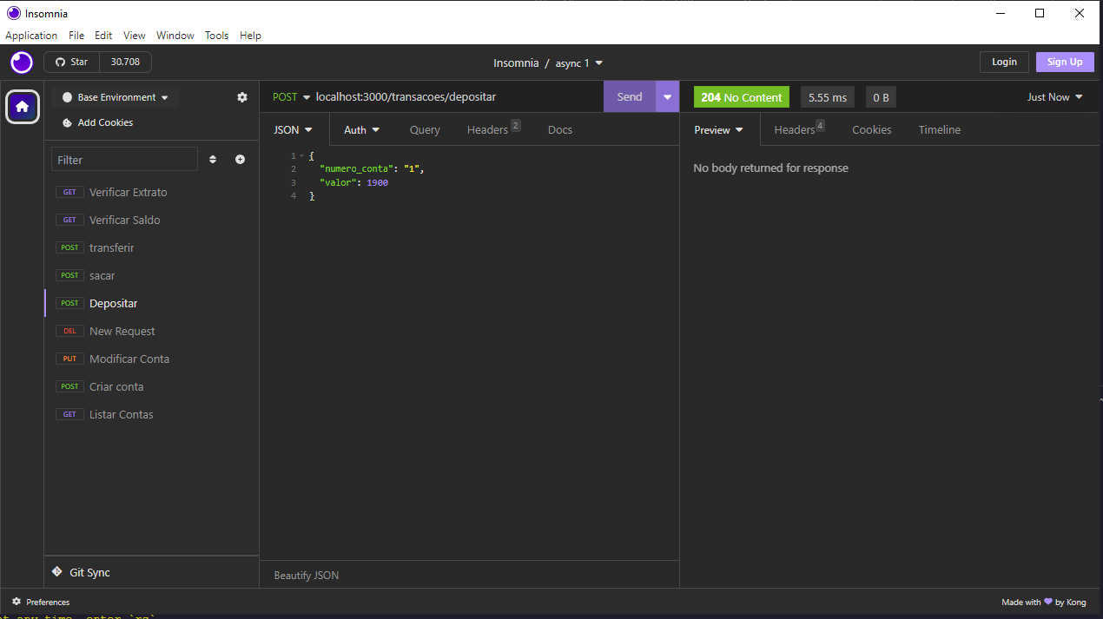
Task: Open environment settings via the gear icon
Action: coord(241,97)
